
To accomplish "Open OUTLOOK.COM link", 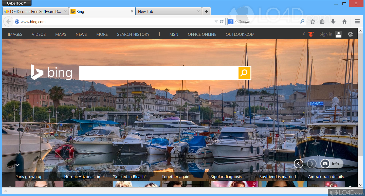I will 240,34.
